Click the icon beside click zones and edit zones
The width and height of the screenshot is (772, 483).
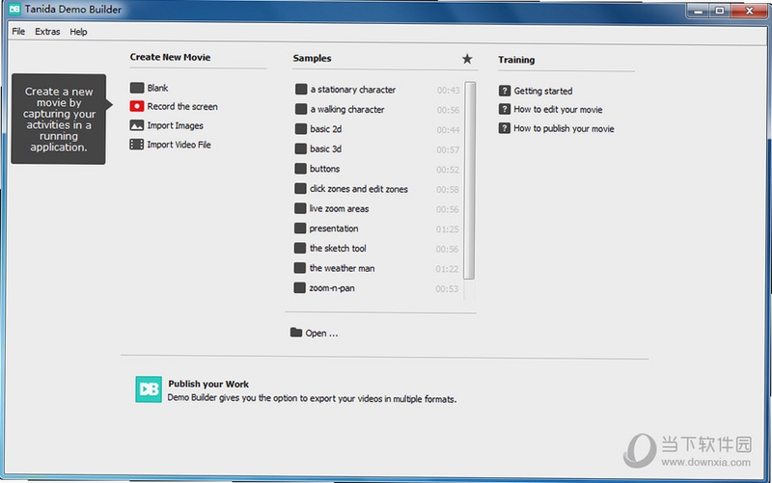[x=300, y=188]
